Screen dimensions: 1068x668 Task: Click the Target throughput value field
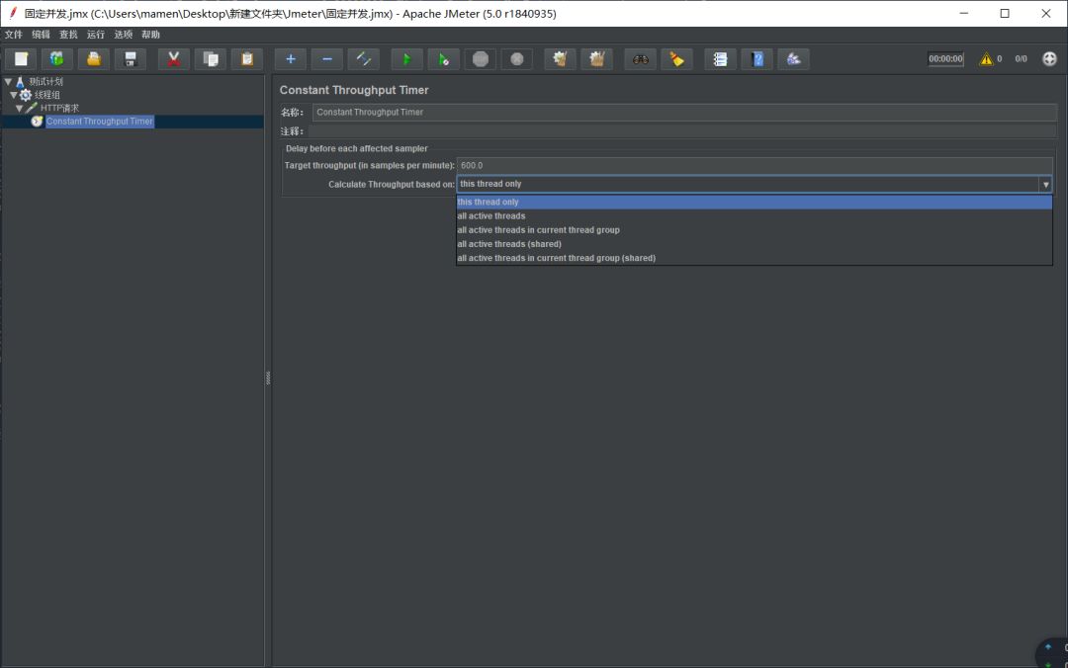coord(755,165)
